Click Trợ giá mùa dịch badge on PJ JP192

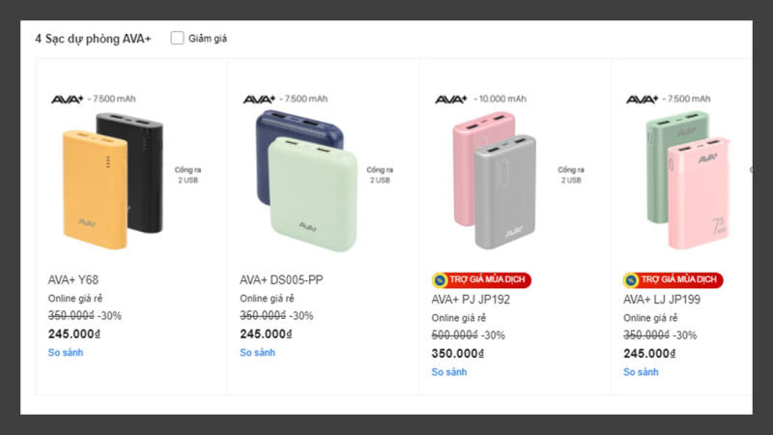[481, 280]
